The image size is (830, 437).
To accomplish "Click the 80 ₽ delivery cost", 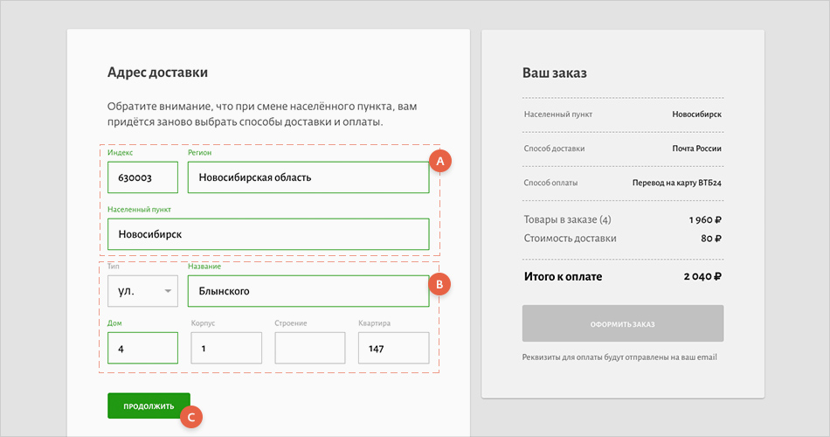I will click(x=711, y=239).
